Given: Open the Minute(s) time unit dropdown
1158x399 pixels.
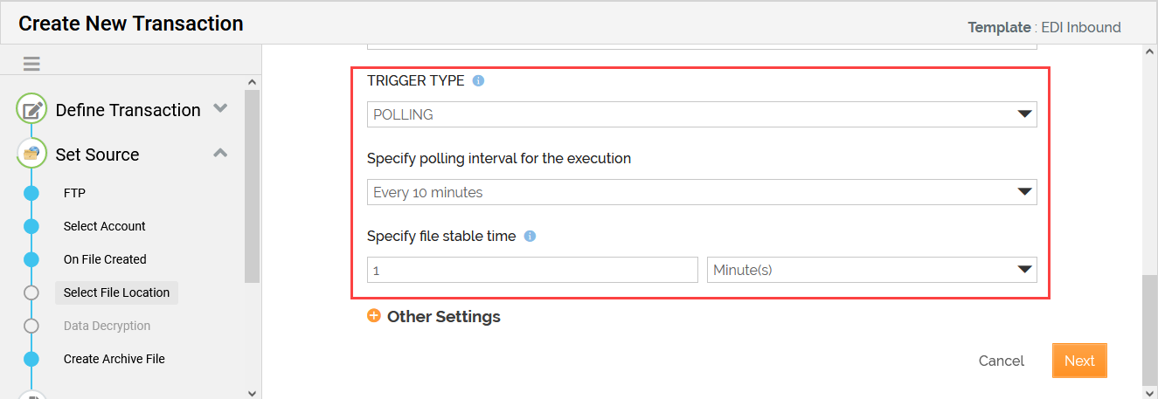Looking at the screenshot, I should (x=871, y=270).
